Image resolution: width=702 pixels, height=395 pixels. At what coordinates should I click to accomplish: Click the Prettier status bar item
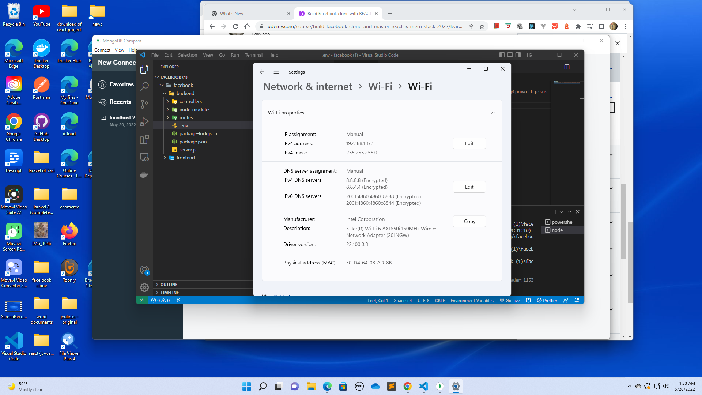[547, 300]
